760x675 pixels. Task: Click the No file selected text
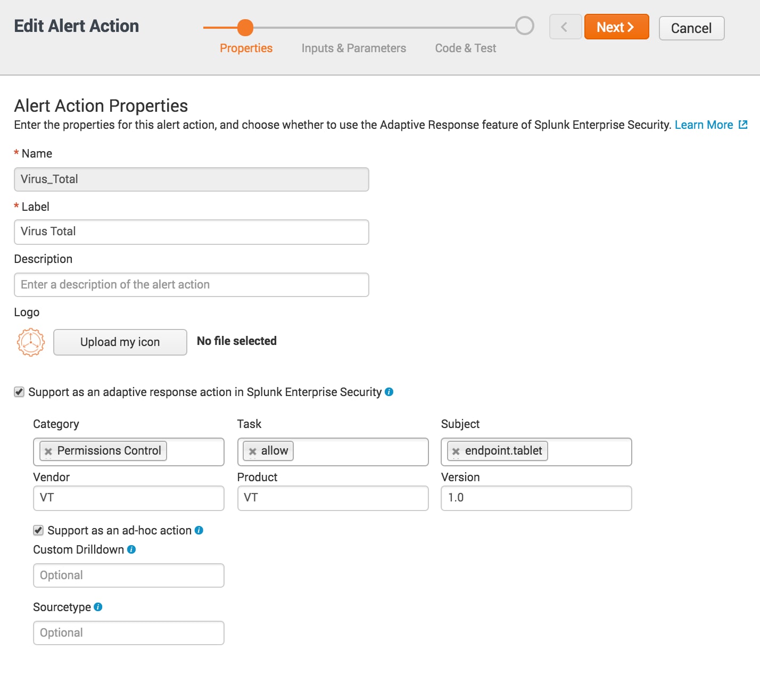tap(237, 341)
